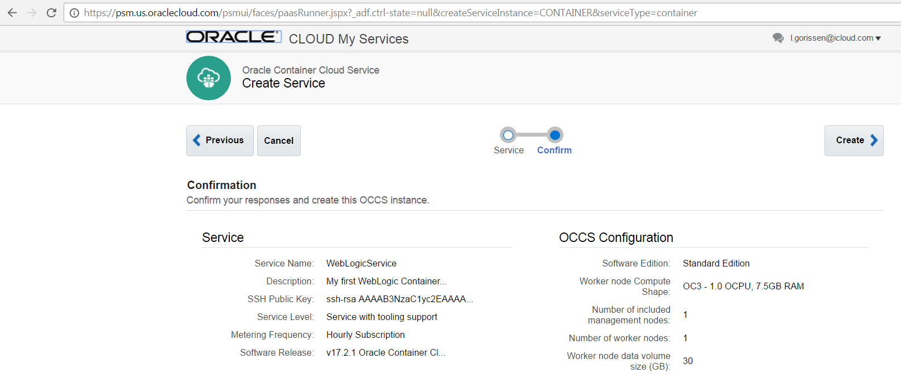
Task: Click the Confirm step circle in wizard
Action: [555, 135]
